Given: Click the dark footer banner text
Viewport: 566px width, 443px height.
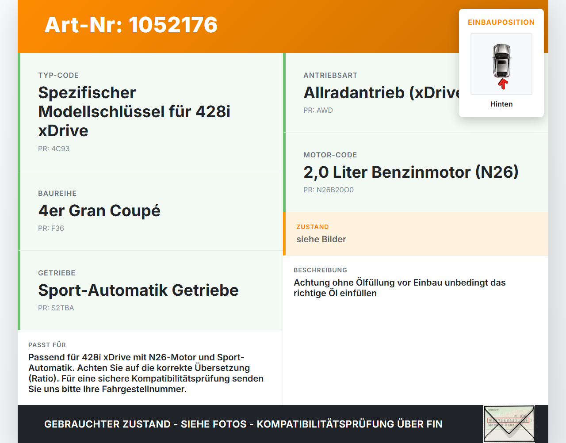Looking at the screenshot, I should coord(243,424).
